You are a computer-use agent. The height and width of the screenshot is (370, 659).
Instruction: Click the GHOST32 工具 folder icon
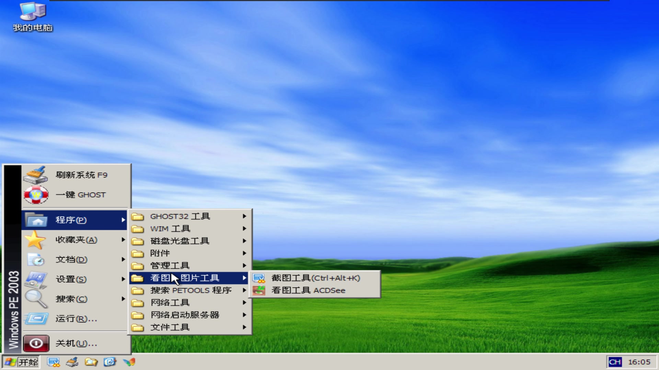click(x=138, y=217)
